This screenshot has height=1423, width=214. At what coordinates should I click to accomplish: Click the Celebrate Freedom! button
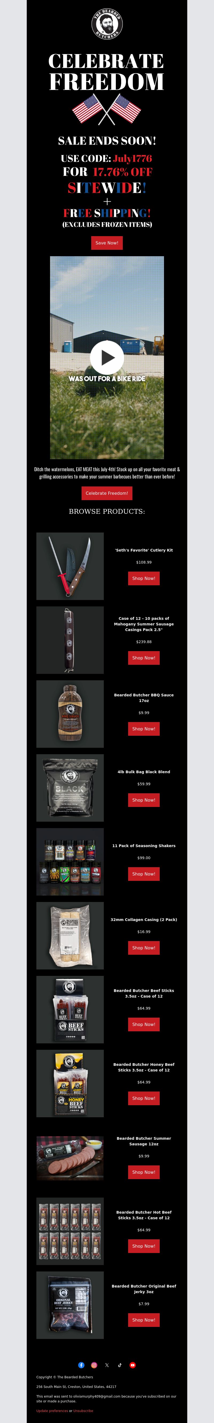coord(107,493)
